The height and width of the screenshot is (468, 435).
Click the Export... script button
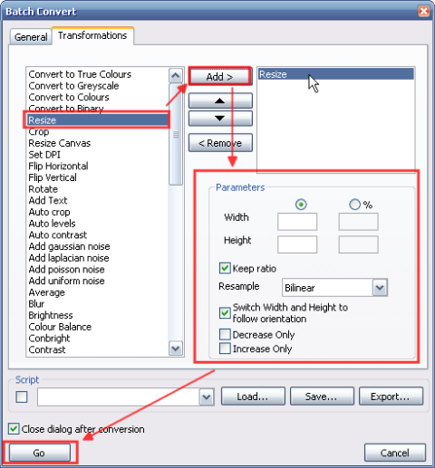coord(391,396)
